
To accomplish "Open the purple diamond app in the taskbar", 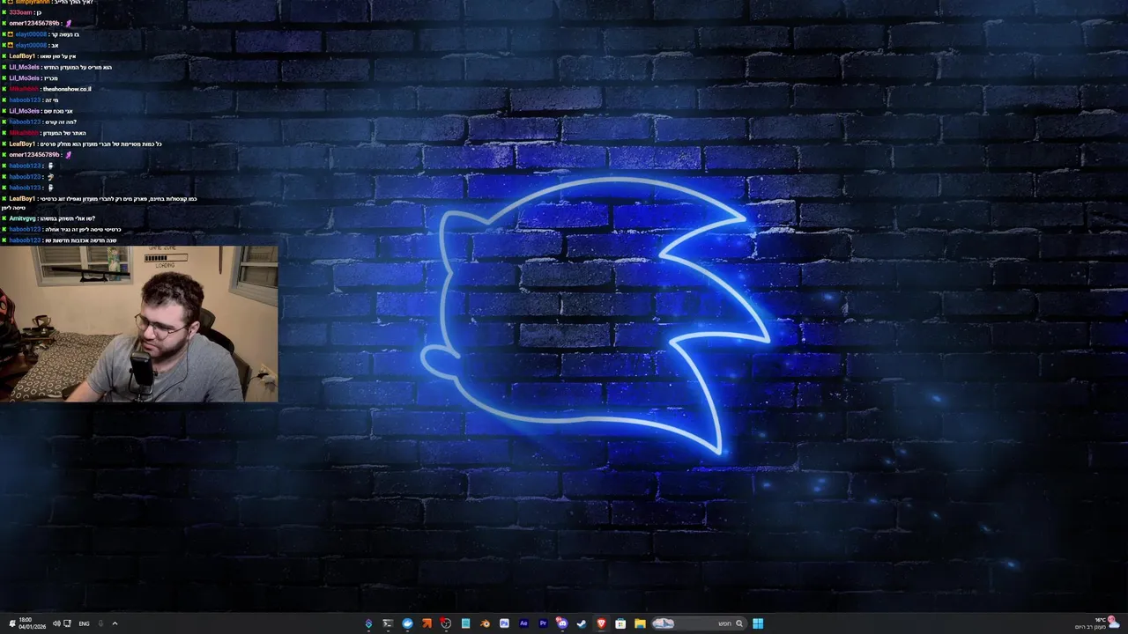I will (368, 623).
